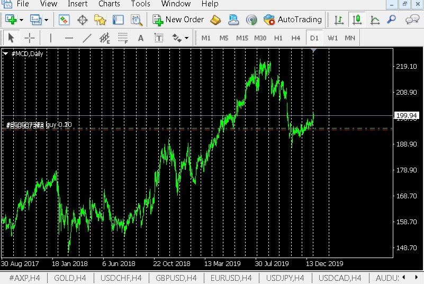Image resolution: width=424 pixels, height=284 pixels.
Task: Open the VPS cloud computers icon
Action: [x=233, y=20]
